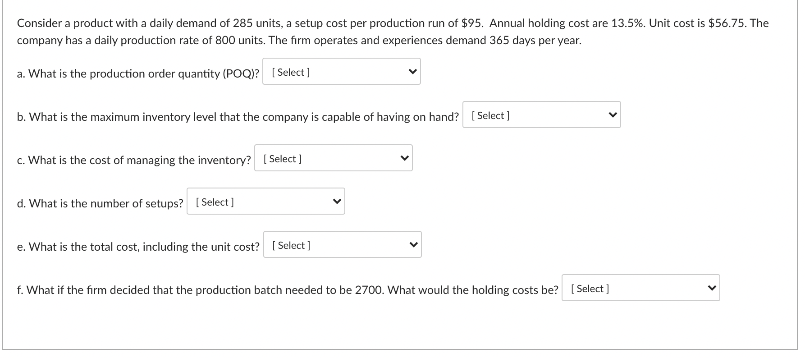Screen dimensions: 805x358
Task: Click the chevron arrow on the question c dropdown
Action: [x=404, y=158]
